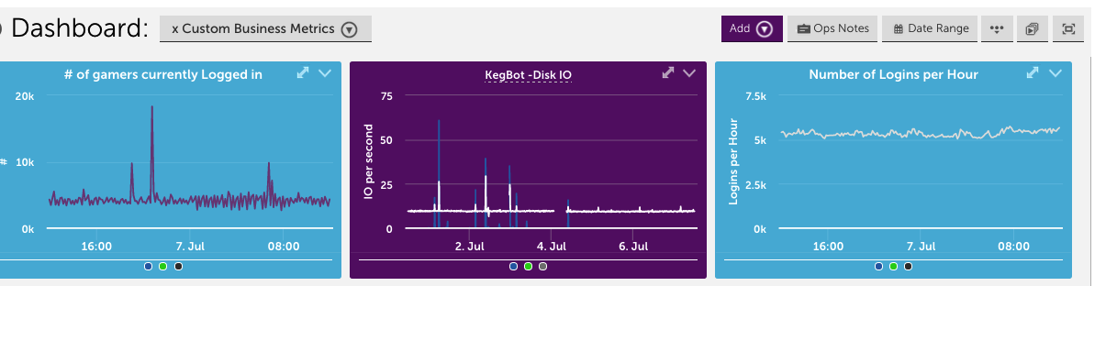
Task: Click the KegBot -Disk IO title link
Action: coord(528,75)
